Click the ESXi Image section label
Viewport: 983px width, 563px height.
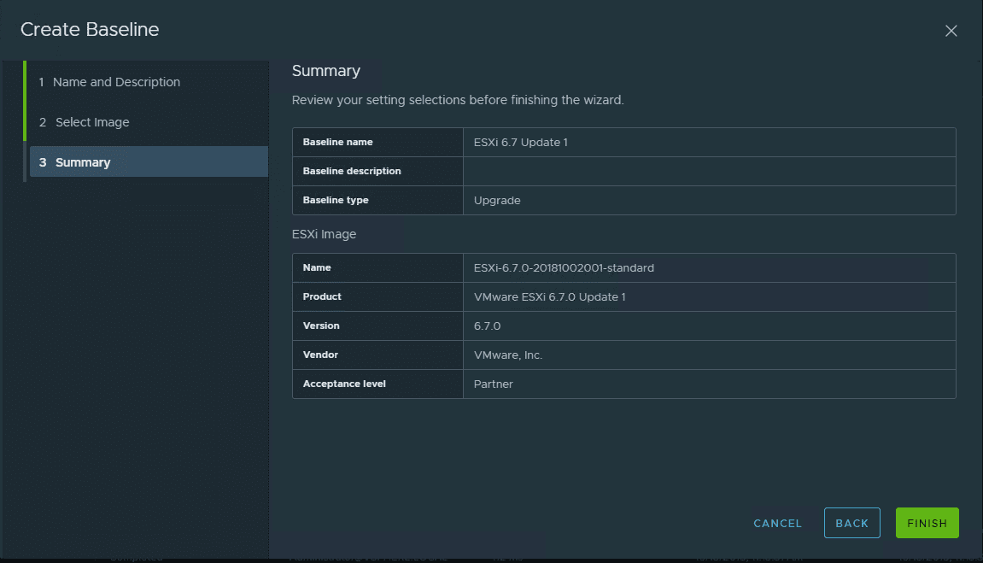coord(324,234)
